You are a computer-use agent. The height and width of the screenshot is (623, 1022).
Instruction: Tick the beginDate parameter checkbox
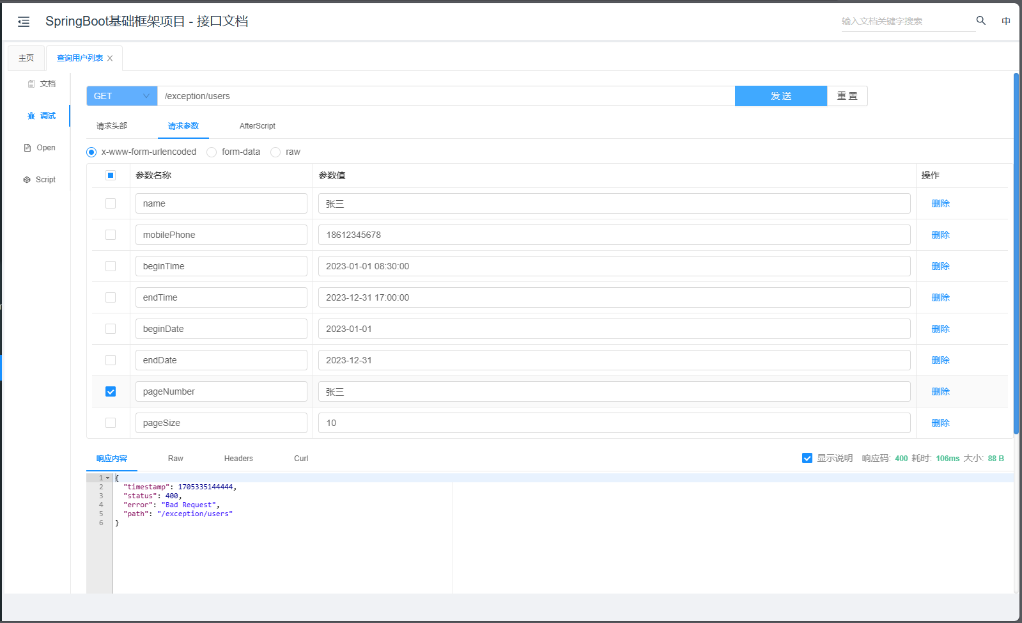111,329
